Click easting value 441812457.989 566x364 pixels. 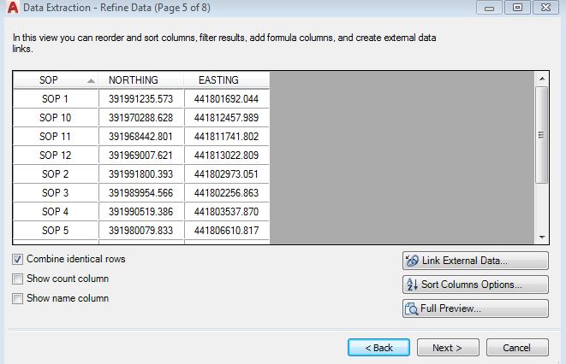[x=227, y=117]
